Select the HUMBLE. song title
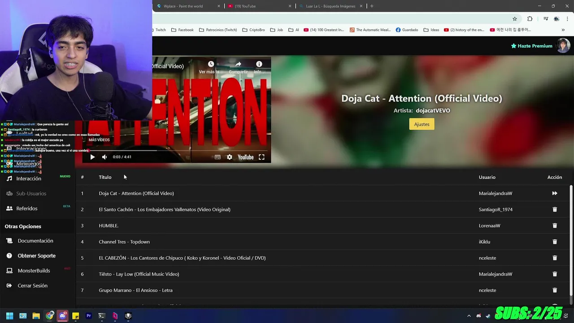The height and width of the screenshot is (323, 574). tap(109, 226)
